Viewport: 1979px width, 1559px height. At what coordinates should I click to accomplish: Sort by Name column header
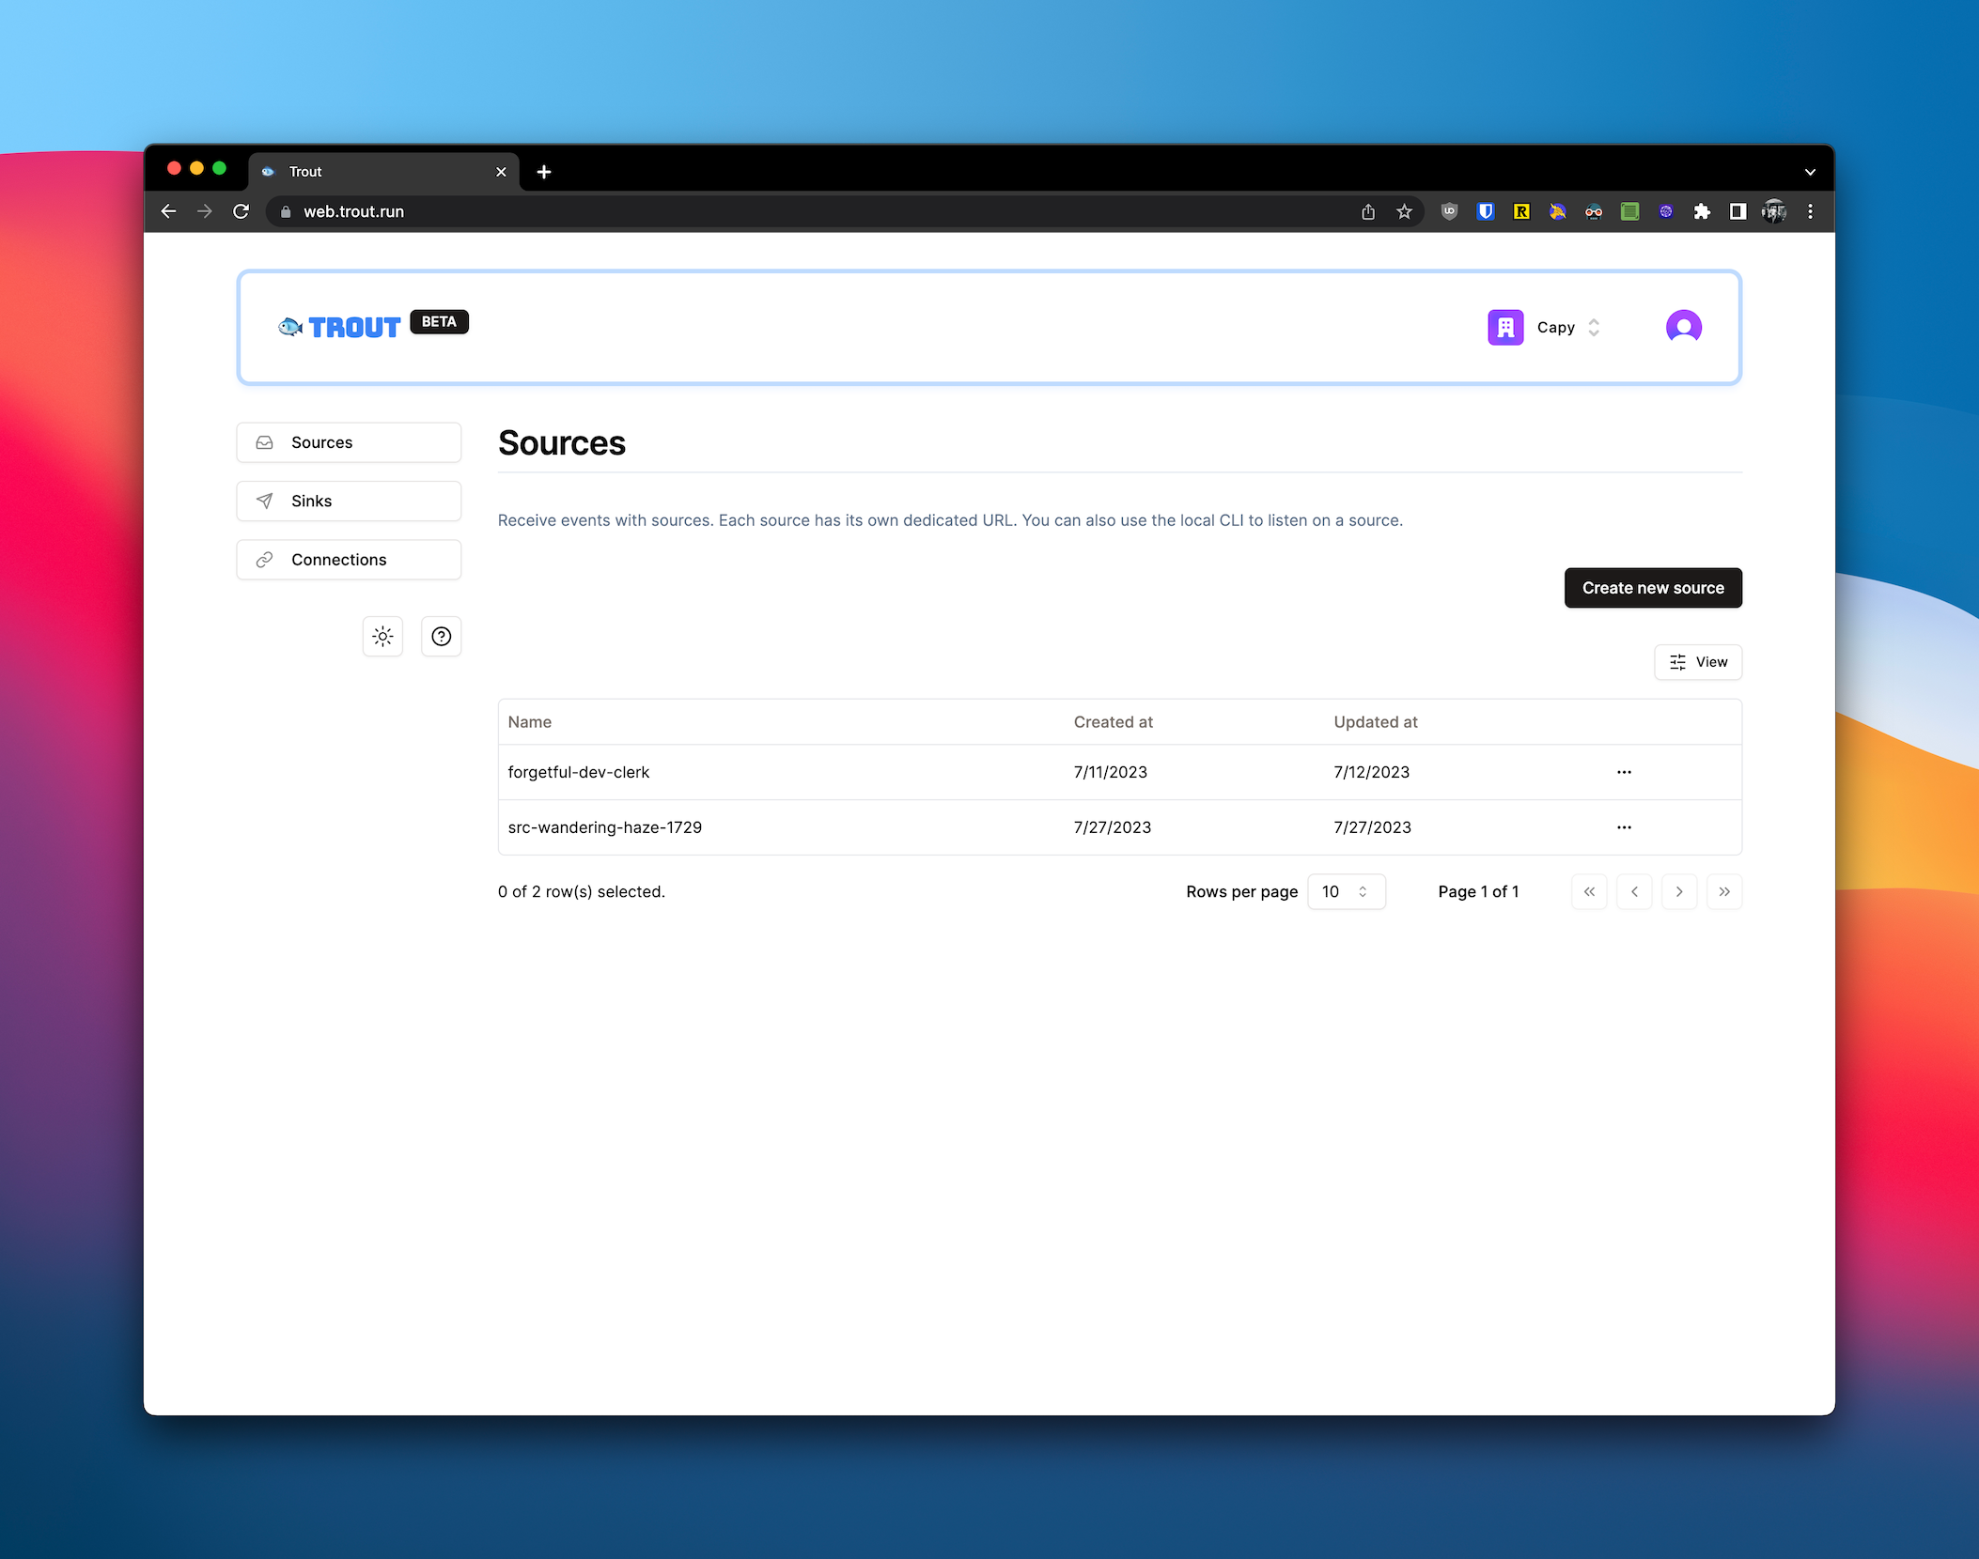(530, 722)
